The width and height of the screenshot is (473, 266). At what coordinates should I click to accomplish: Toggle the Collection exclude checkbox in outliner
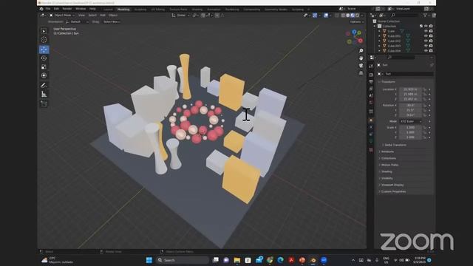pyautogui.click(x=421, y=27)
